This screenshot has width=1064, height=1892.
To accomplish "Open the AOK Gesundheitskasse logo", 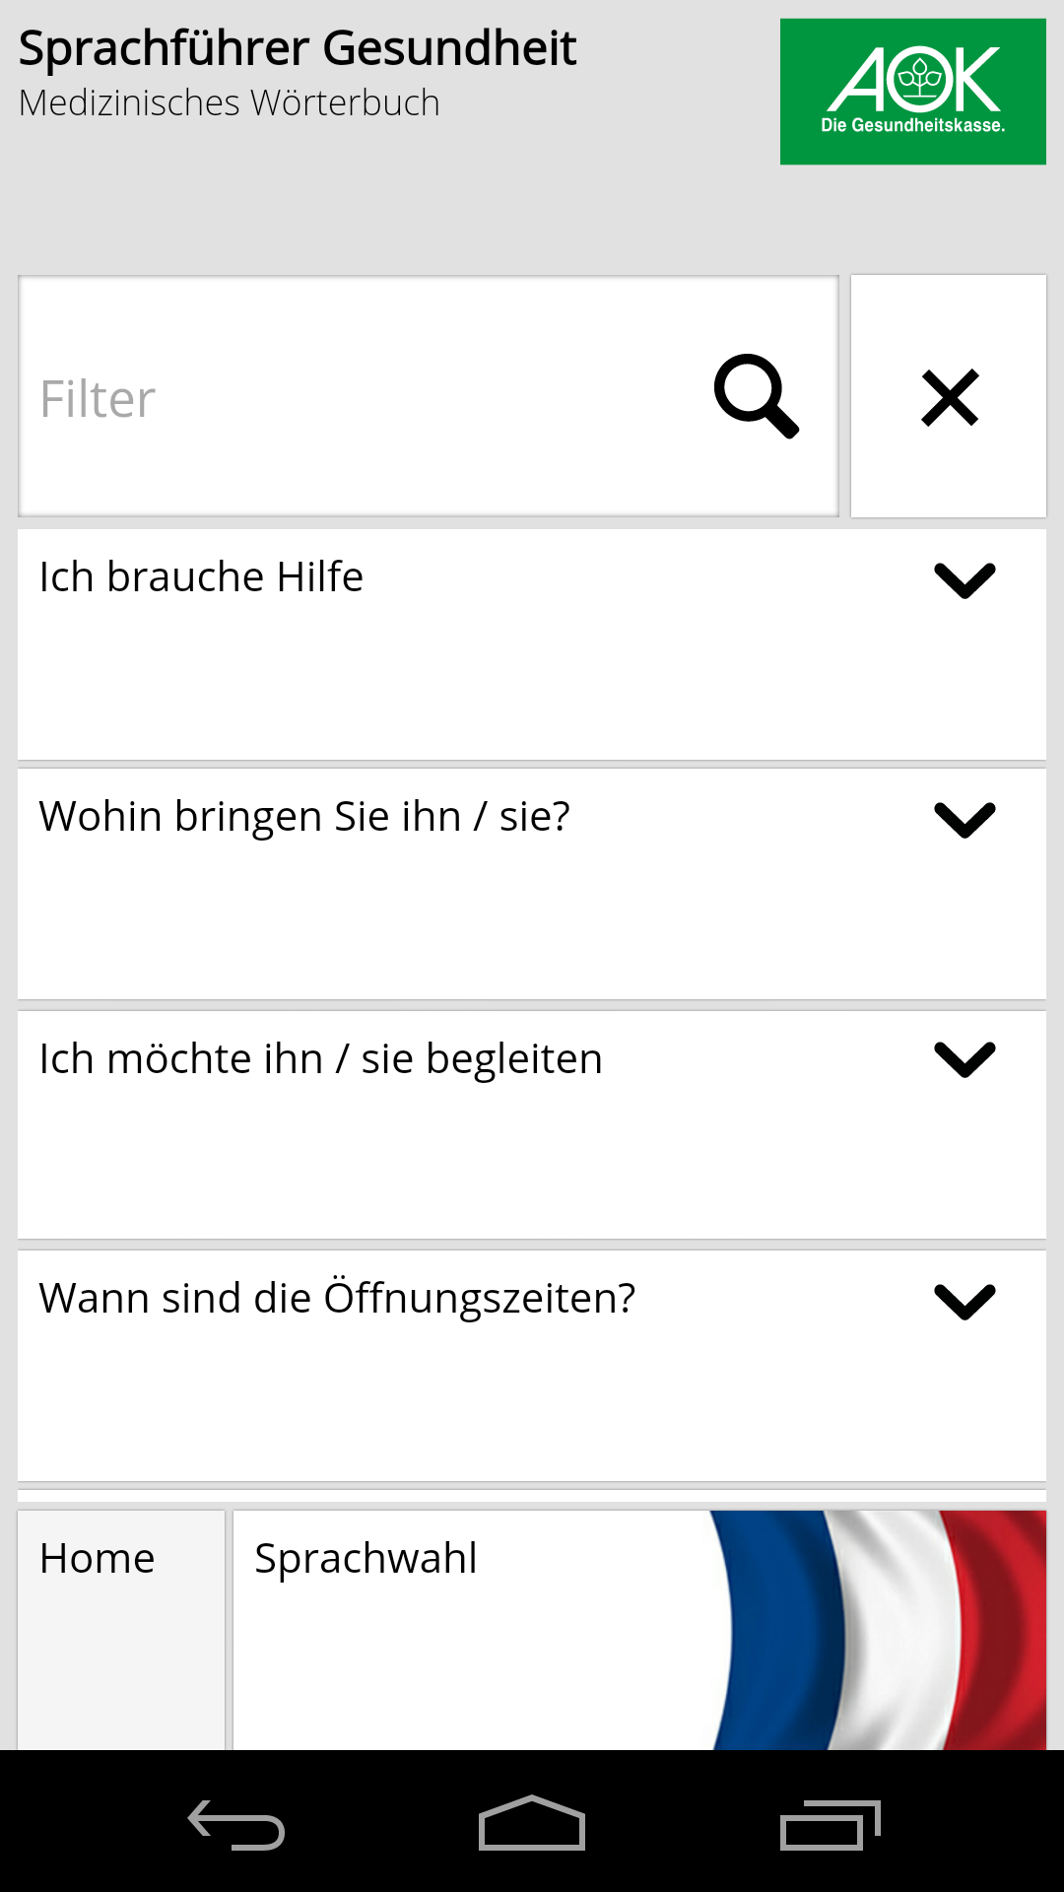I will click(912, 92).
